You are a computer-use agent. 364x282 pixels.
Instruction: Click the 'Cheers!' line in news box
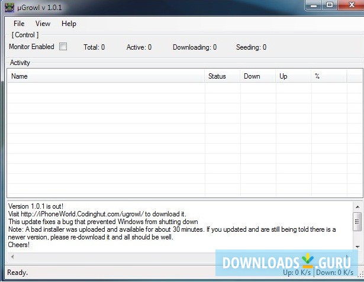[x=19, y=245]
